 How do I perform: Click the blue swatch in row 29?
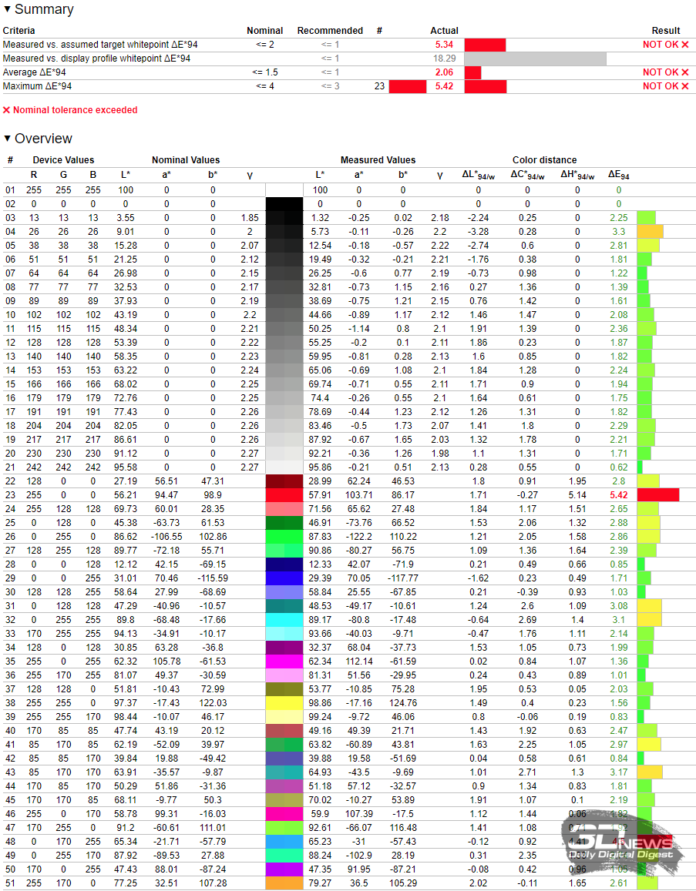284,578
